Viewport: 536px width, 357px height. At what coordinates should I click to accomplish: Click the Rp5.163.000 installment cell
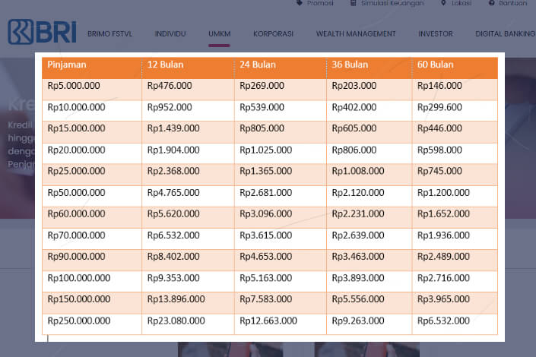(x=281, y=282)
